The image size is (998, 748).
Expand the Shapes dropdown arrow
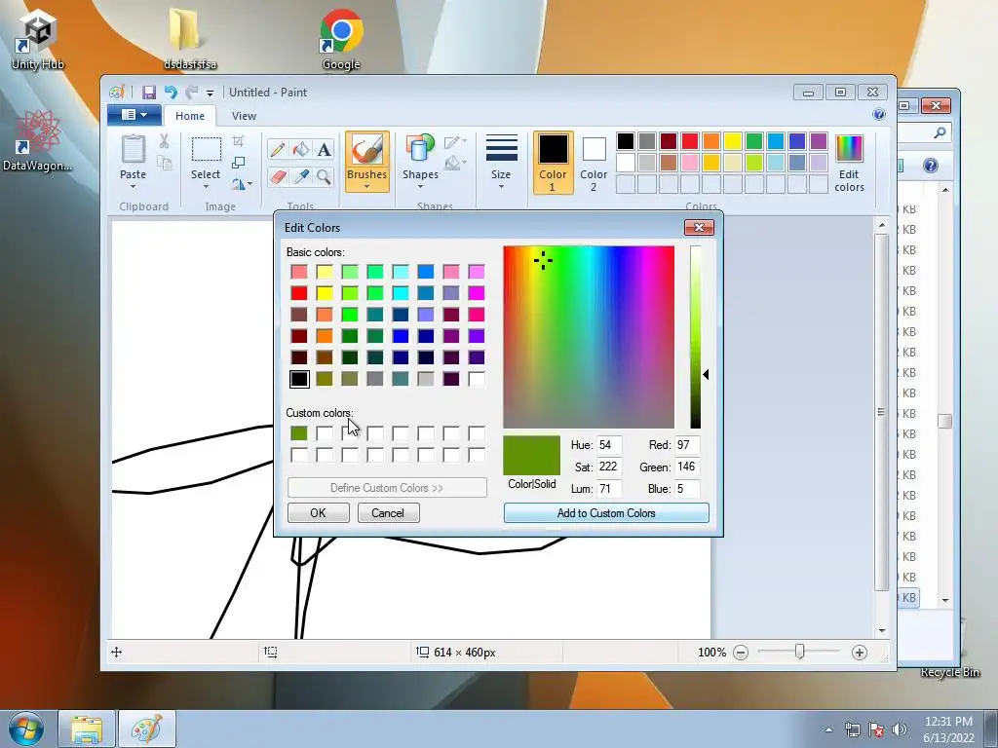point(420,186)
